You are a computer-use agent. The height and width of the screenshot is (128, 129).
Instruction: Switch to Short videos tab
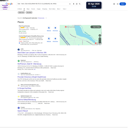coord(52,9)
